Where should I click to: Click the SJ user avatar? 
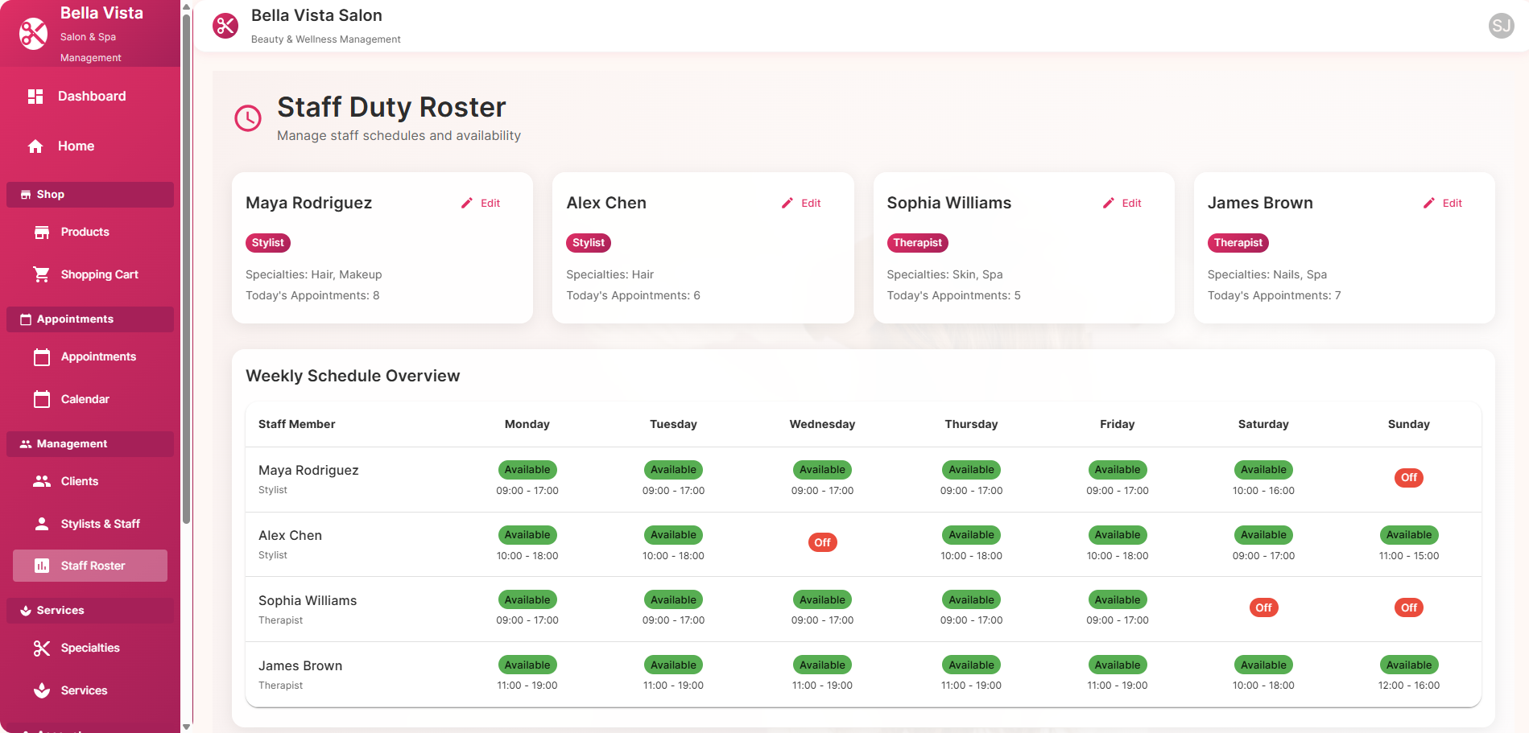click(x=1500, y=26)
